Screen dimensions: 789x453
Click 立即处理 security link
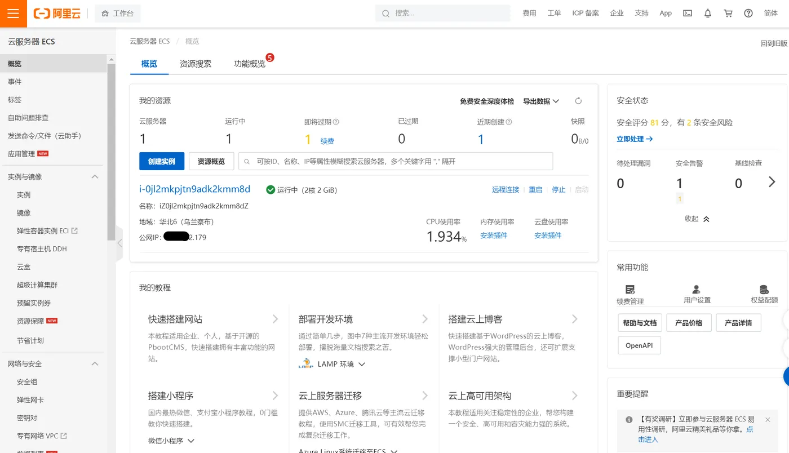(x=635, y=139)
